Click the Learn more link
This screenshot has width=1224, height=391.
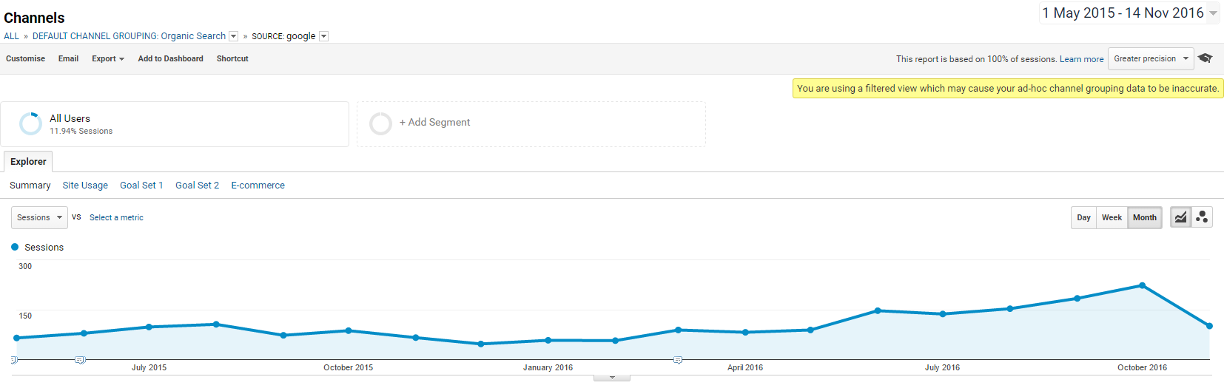1081,59
